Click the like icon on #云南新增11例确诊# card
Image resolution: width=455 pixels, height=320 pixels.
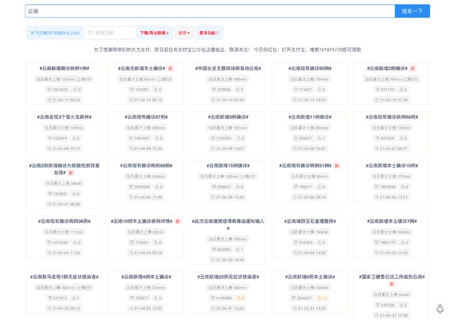point(319,138)
